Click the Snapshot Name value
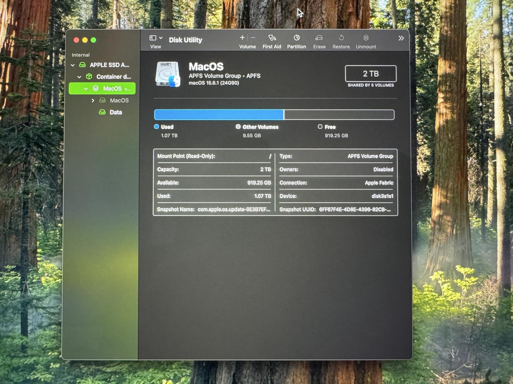Viewport: 513px width, 384px height. (234, 209)
